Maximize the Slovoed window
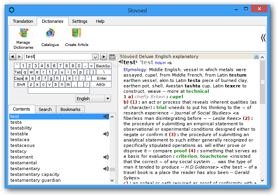The image size is (278, 196). 246,9
